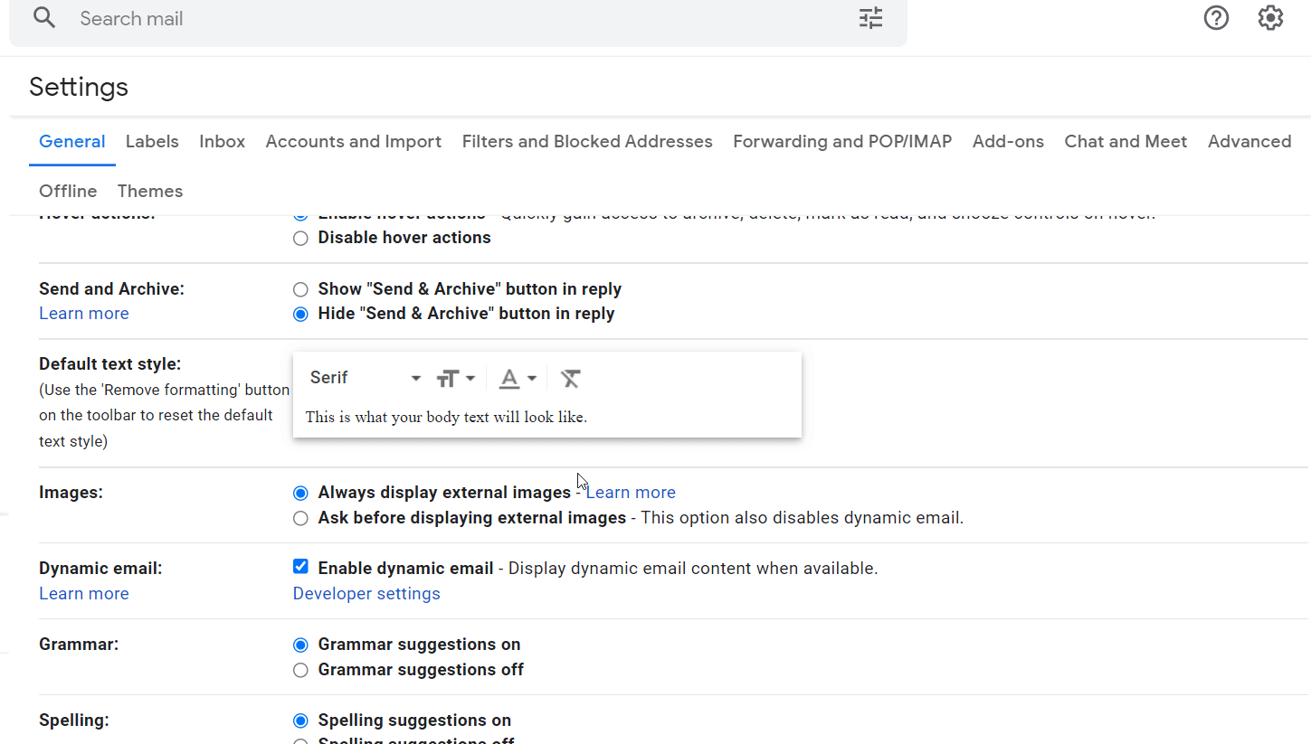The image size is (1311, 744).
Task: Uncheck Enable dynamic email checkbox
Action: tap(300, 567)
